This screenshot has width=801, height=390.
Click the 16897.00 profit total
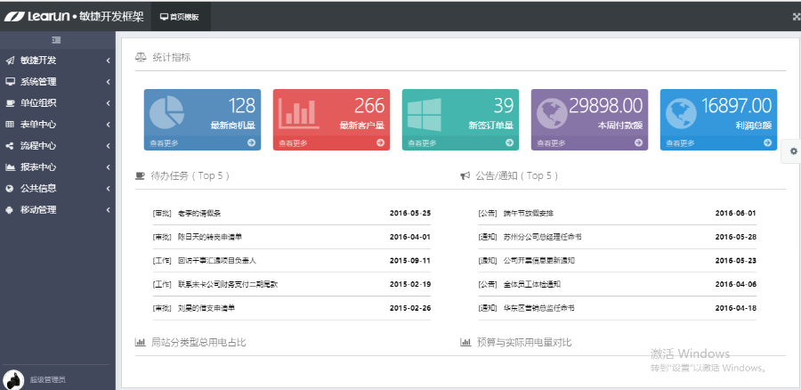click(x=736, y=106)
